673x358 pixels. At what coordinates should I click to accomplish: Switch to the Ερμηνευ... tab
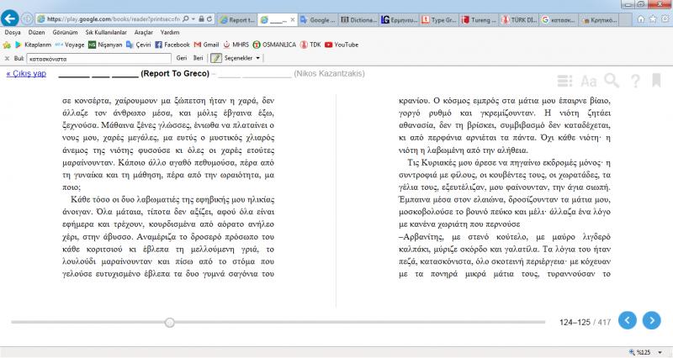(x=399, y=19)
